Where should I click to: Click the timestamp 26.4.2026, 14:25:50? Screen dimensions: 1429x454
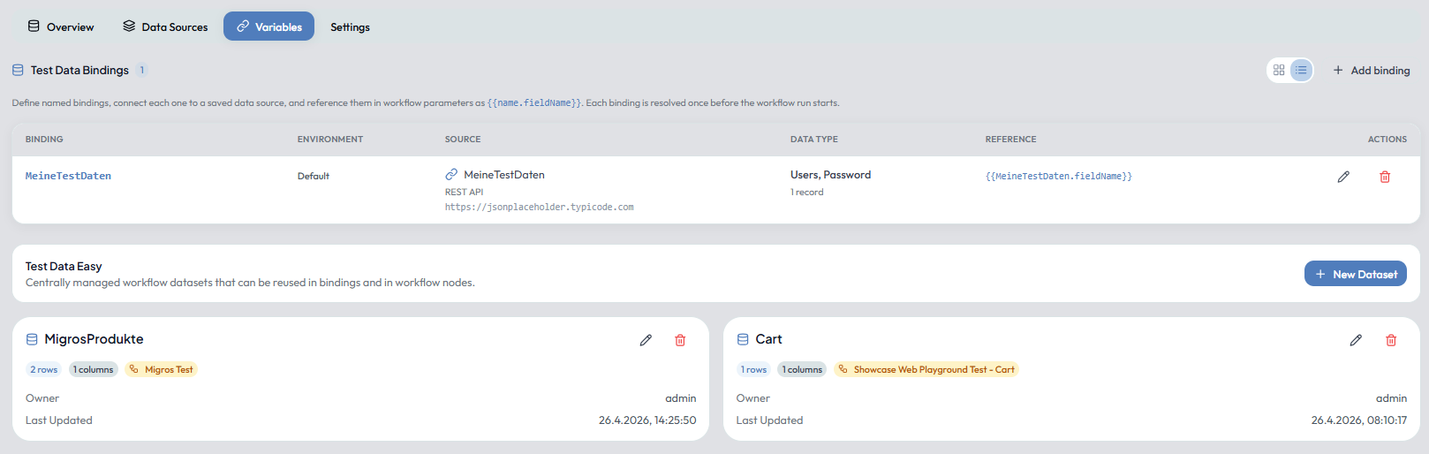point(647,420)
